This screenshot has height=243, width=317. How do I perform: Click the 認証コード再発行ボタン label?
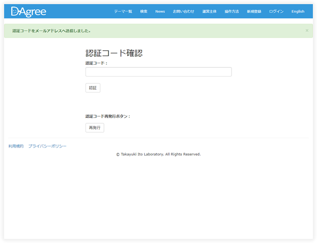click(x=108, y=117)
